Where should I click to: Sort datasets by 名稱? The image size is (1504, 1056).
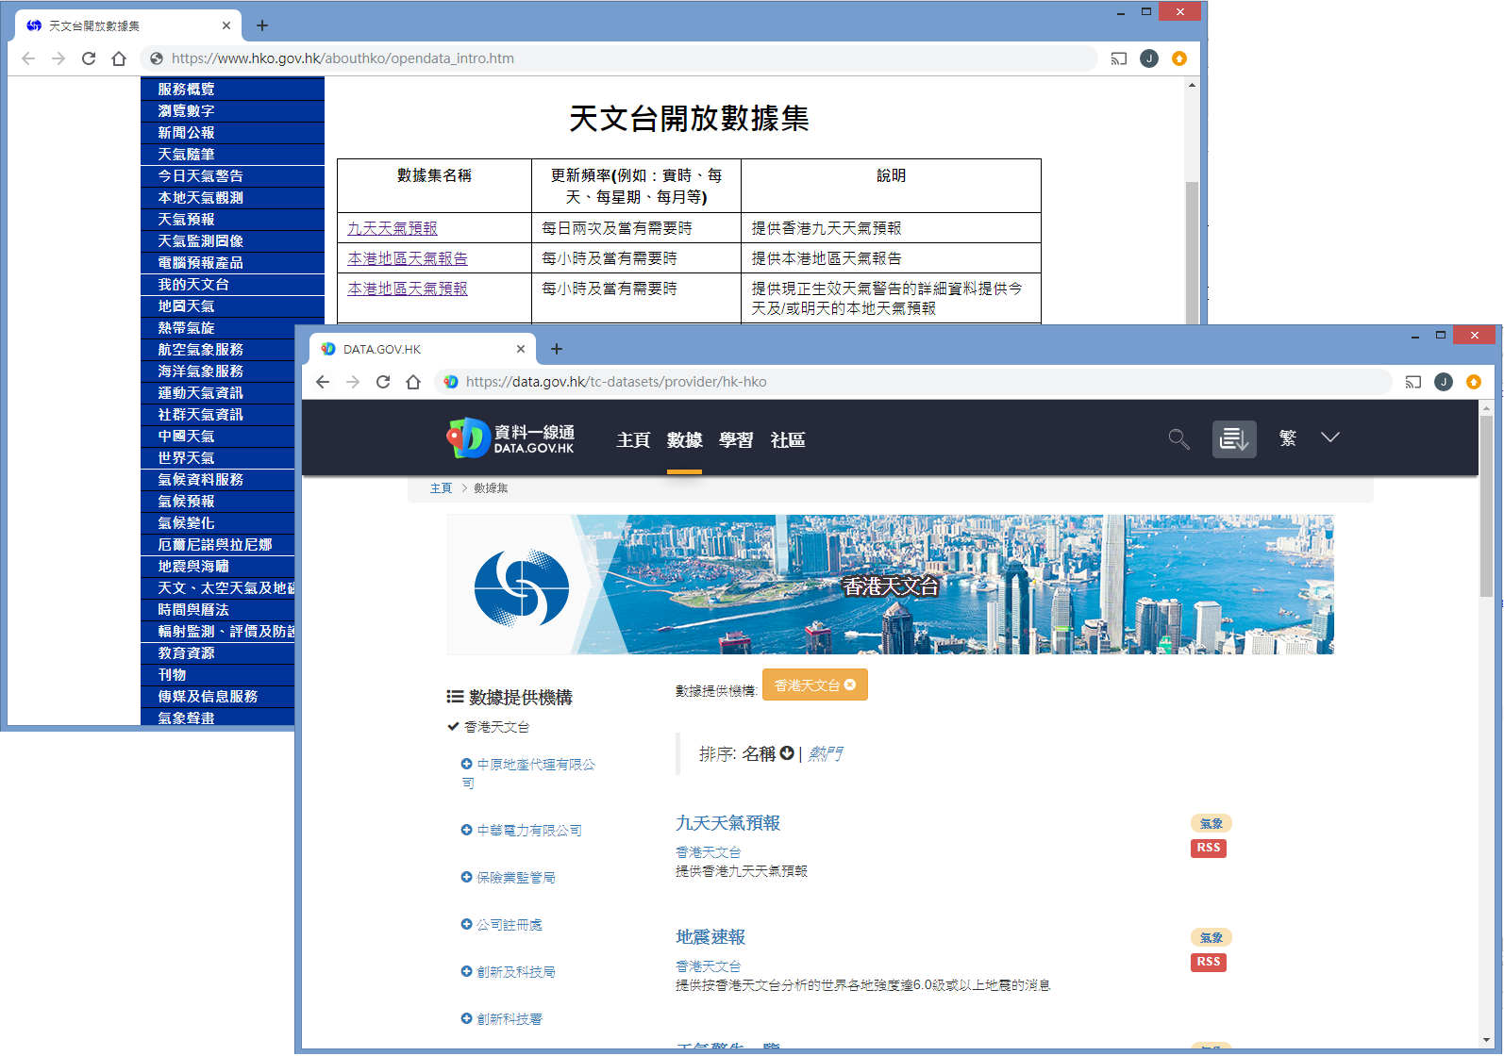[x=767, y=753]
